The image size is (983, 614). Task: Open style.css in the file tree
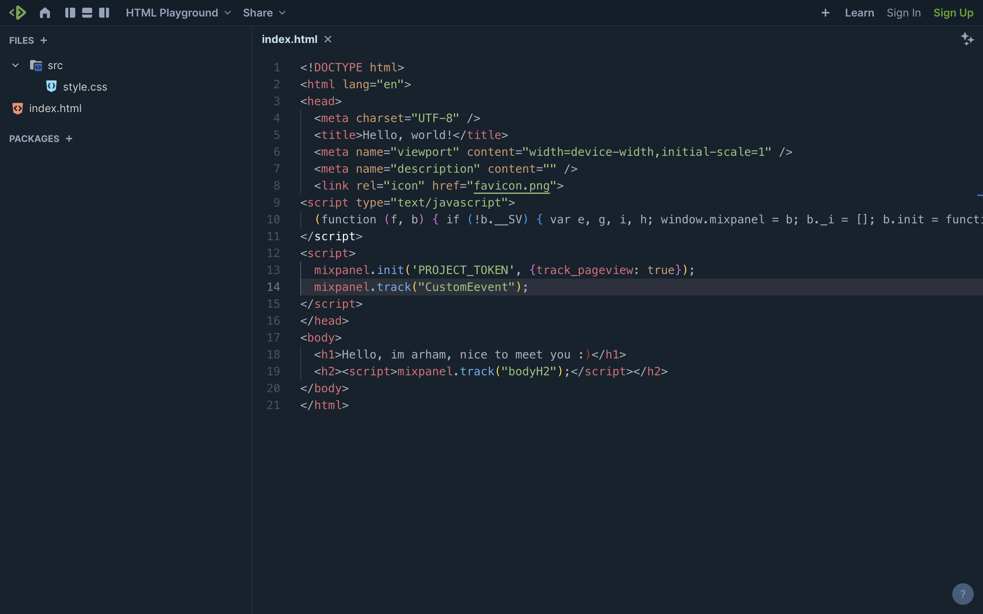[85, 86]
